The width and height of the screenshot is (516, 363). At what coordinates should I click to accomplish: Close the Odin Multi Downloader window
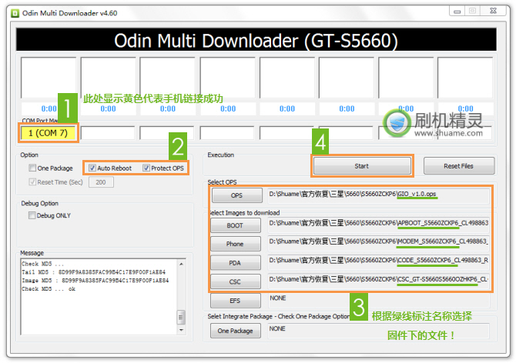tap(493, 12)
